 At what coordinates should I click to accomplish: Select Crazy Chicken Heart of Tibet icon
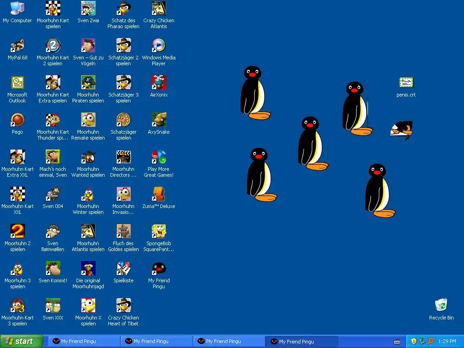(123, 305)
